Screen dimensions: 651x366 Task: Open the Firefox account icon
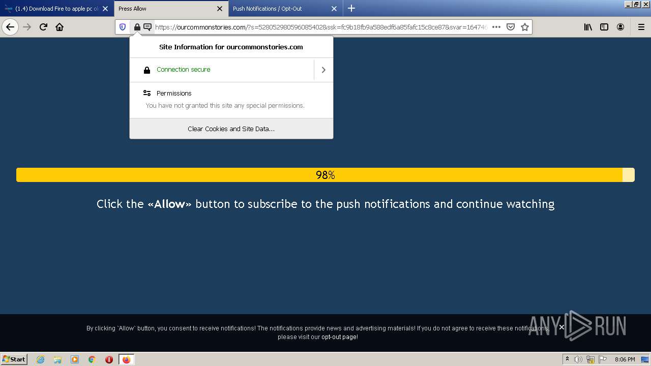pos(620,27)
